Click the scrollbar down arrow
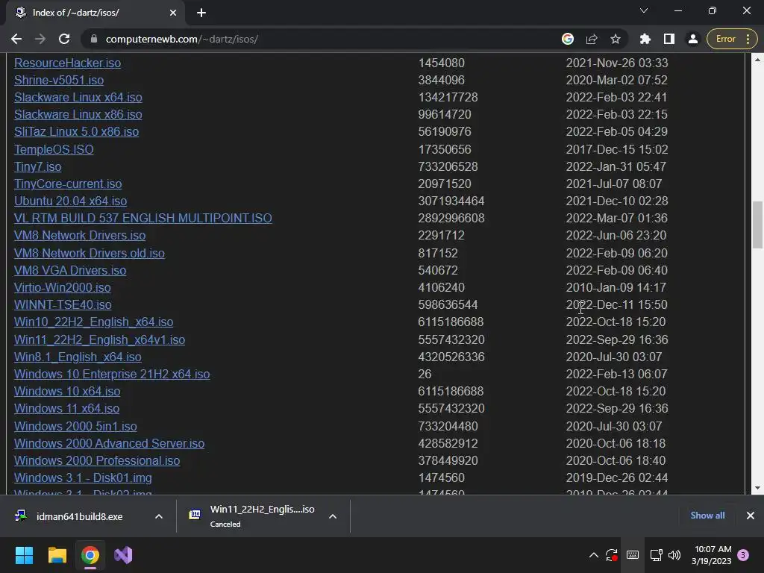The height and width of the screenshot is (573, 764). (758, 488)
